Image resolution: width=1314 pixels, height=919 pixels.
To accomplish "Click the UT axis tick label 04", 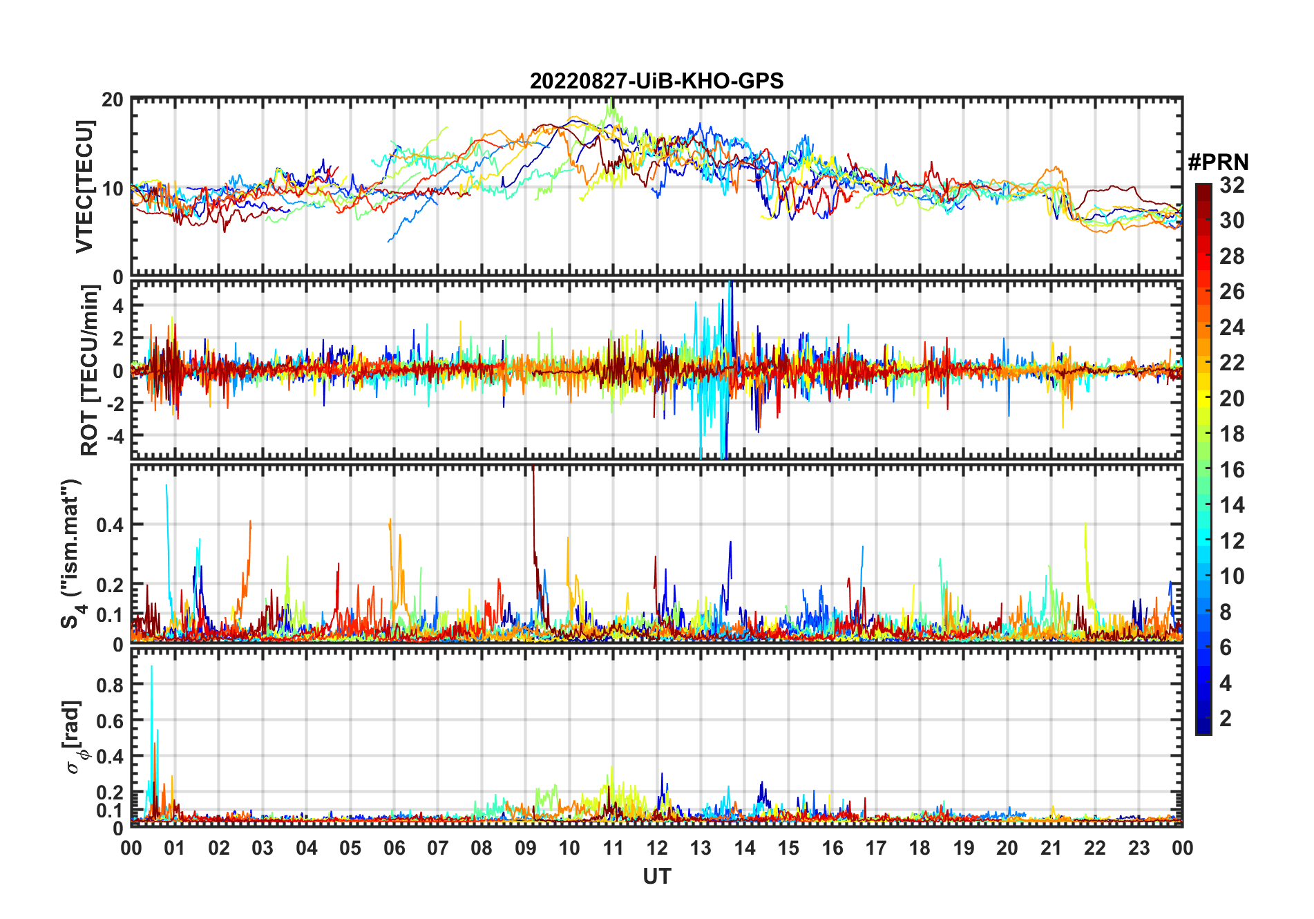I will [307, 848].
